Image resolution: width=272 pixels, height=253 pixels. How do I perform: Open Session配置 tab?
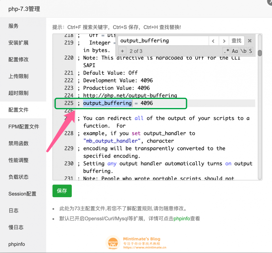(23, 194)
